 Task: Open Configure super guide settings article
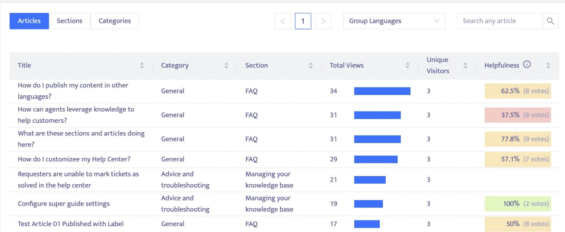(64, 204)
